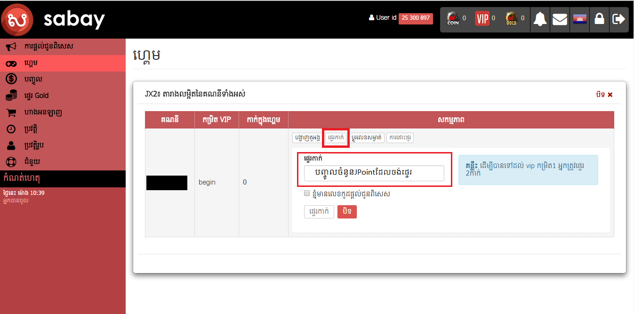Click the notification bell icon

pyautogui.click(x=540, y=19)
